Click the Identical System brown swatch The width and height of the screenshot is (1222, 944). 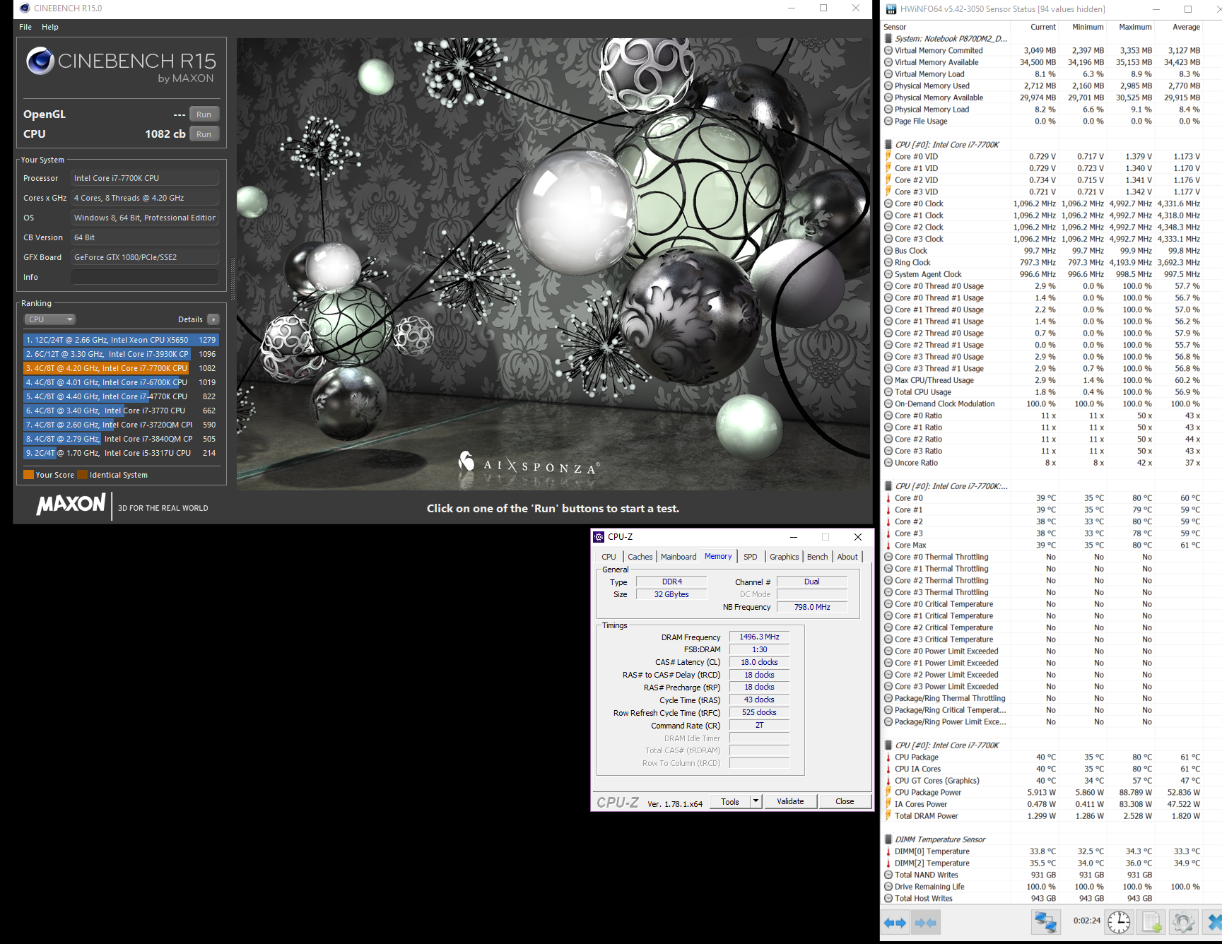point(82,475)
